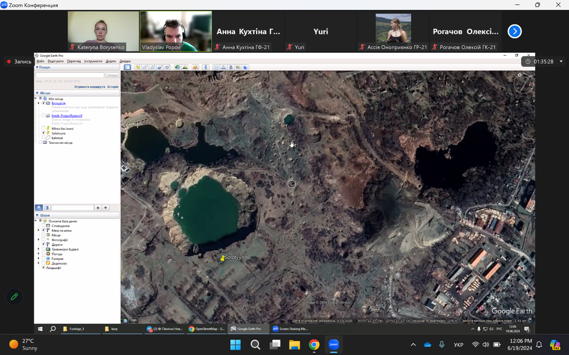Uncheck the Solotvyno placemark checkbox
The image size is (569, 355).
43,133
